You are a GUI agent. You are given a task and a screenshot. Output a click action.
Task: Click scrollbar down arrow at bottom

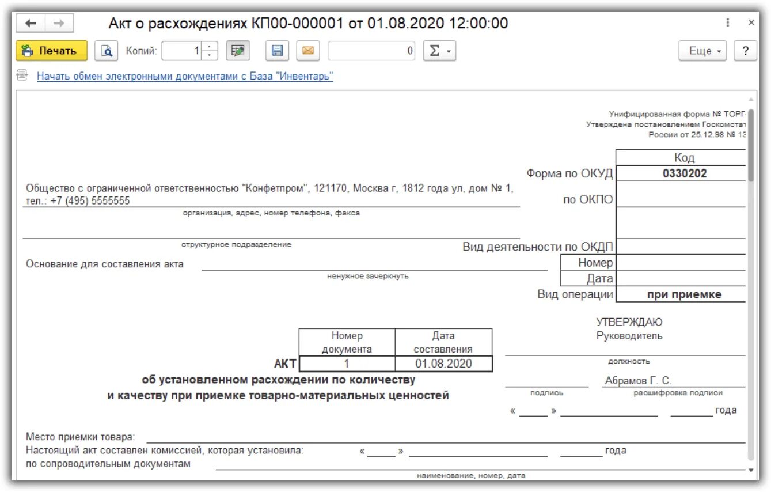coord(750,471)
